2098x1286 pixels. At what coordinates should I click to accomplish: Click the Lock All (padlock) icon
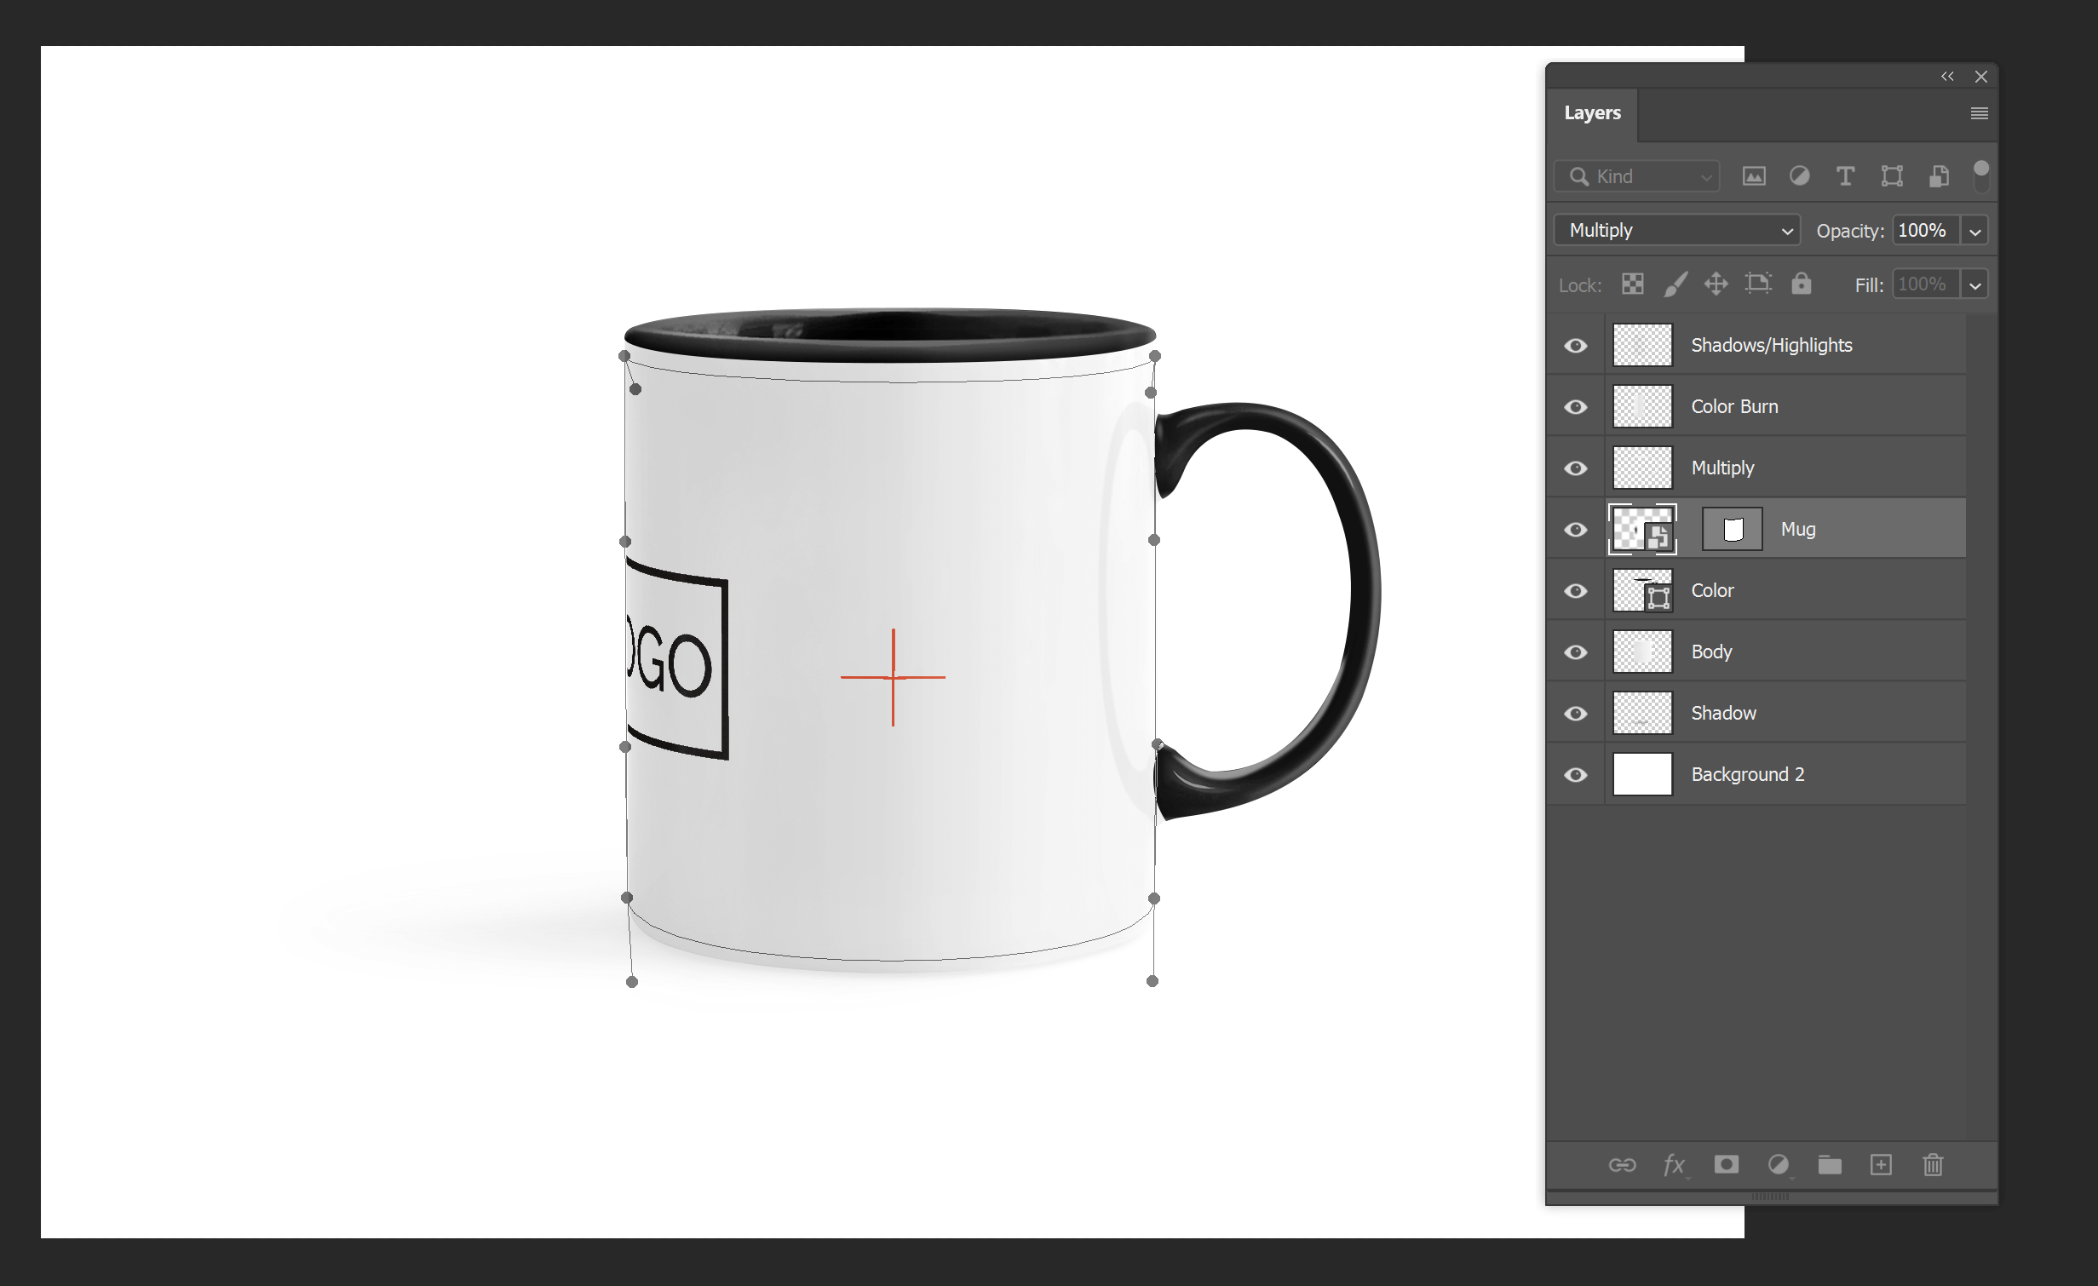[x=1796, y=284]
